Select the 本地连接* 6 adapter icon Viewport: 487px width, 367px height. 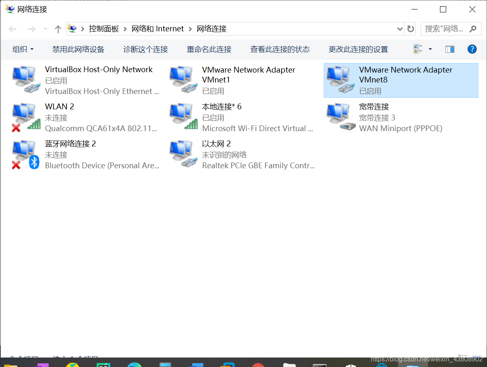[184, 117]
